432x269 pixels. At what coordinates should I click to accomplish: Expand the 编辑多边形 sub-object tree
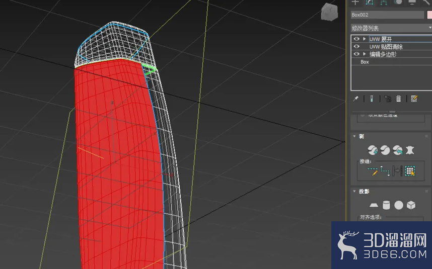tap(364, 54)
